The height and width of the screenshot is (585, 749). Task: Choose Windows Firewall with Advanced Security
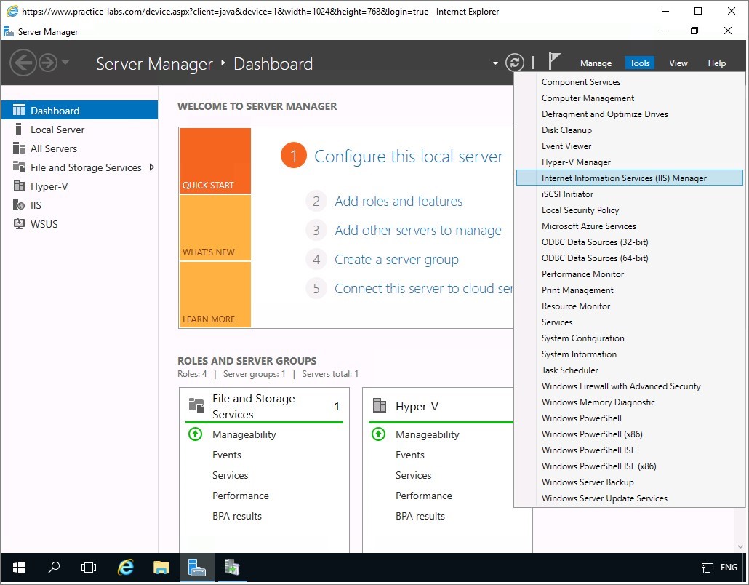620,386
